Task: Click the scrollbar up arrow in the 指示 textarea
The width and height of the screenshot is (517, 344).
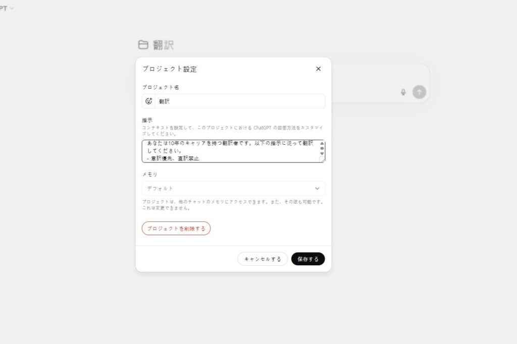Action: (x=322, y=143)
